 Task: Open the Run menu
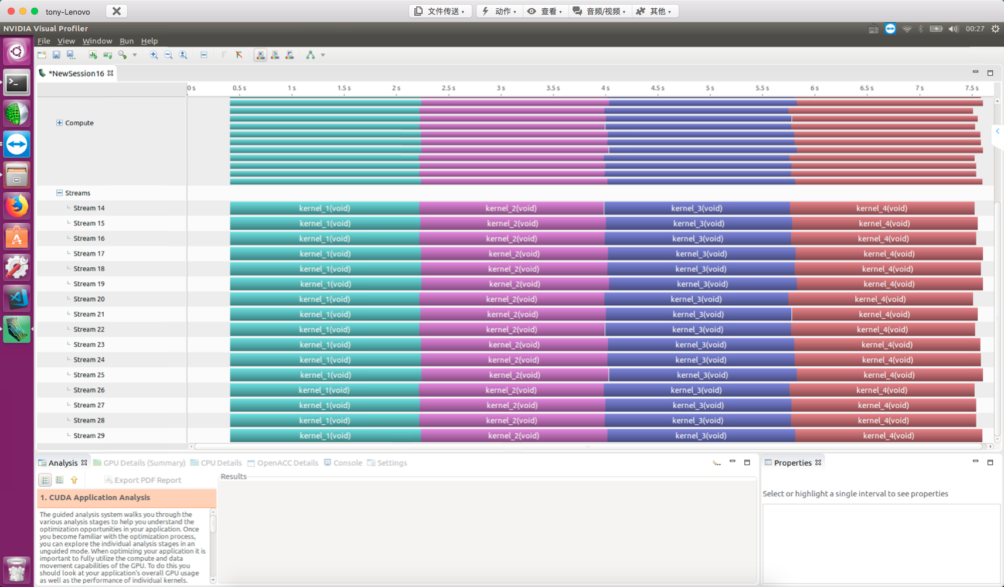pos(127,41)
